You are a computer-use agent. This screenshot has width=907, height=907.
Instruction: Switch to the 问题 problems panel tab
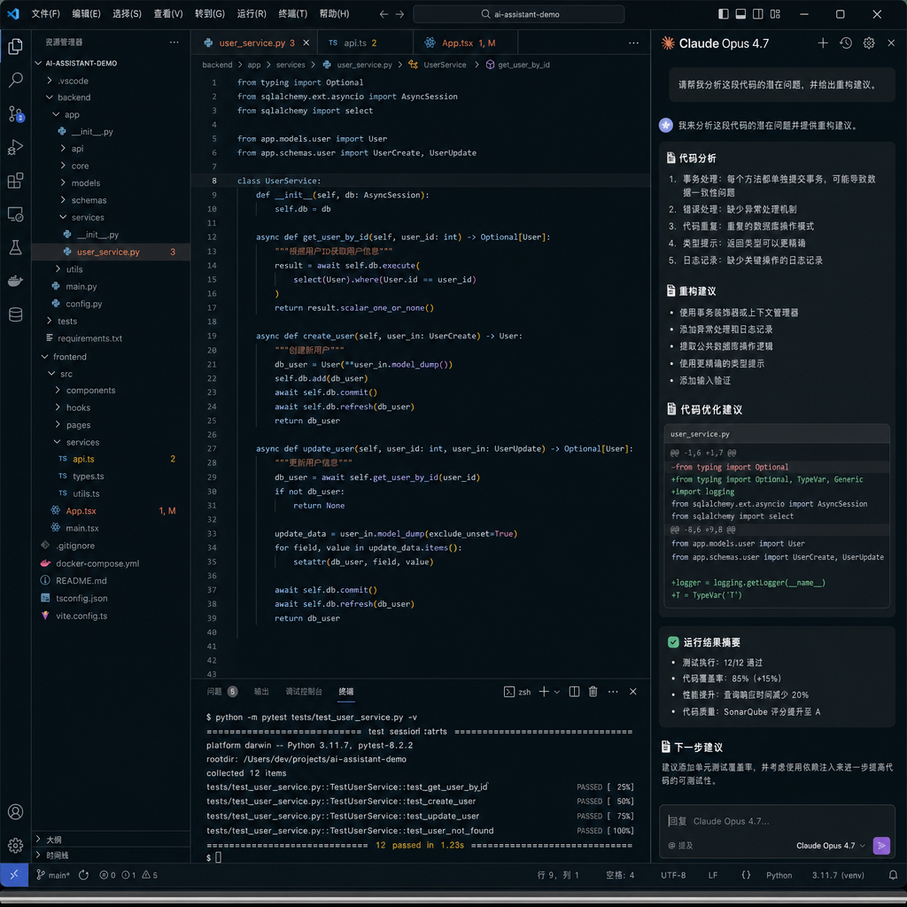coord(222,691)
